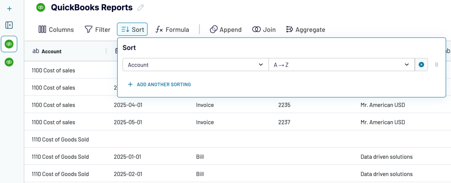The width and height of the screenshot is (451, 183).
Task: Select date cell 2025-02-01
Action: click(127, 174)
